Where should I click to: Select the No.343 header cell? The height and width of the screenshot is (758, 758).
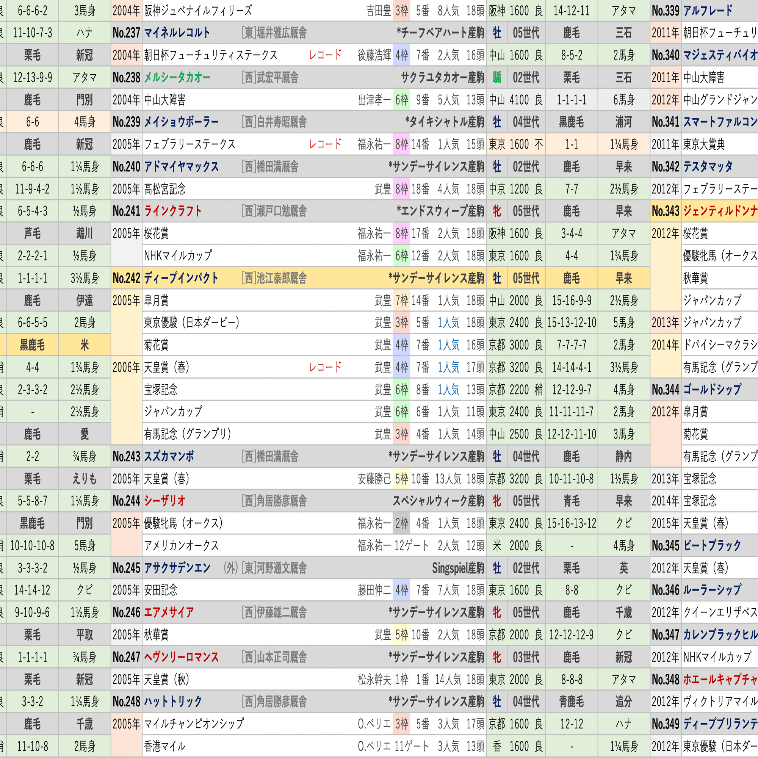(666, 211)
